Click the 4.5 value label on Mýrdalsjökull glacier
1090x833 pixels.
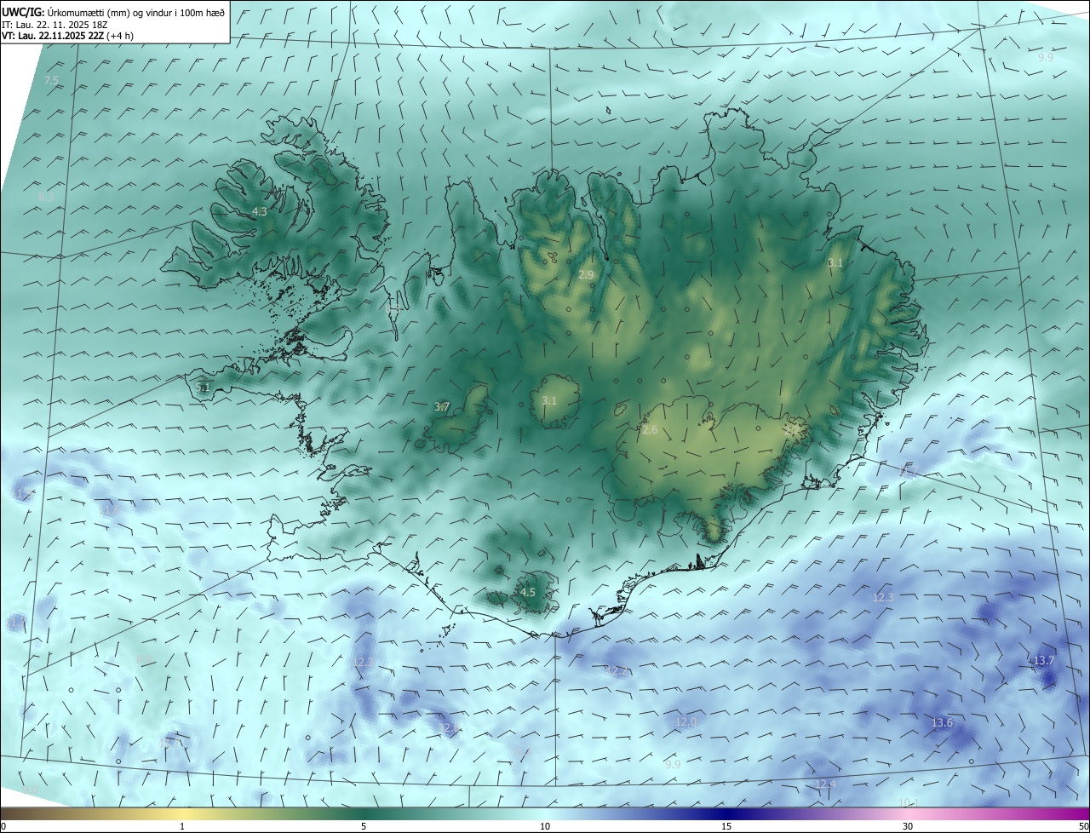coord(528,592)
